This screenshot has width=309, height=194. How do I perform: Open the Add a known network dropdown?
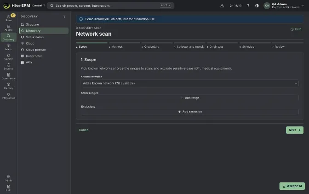(189, 83)
